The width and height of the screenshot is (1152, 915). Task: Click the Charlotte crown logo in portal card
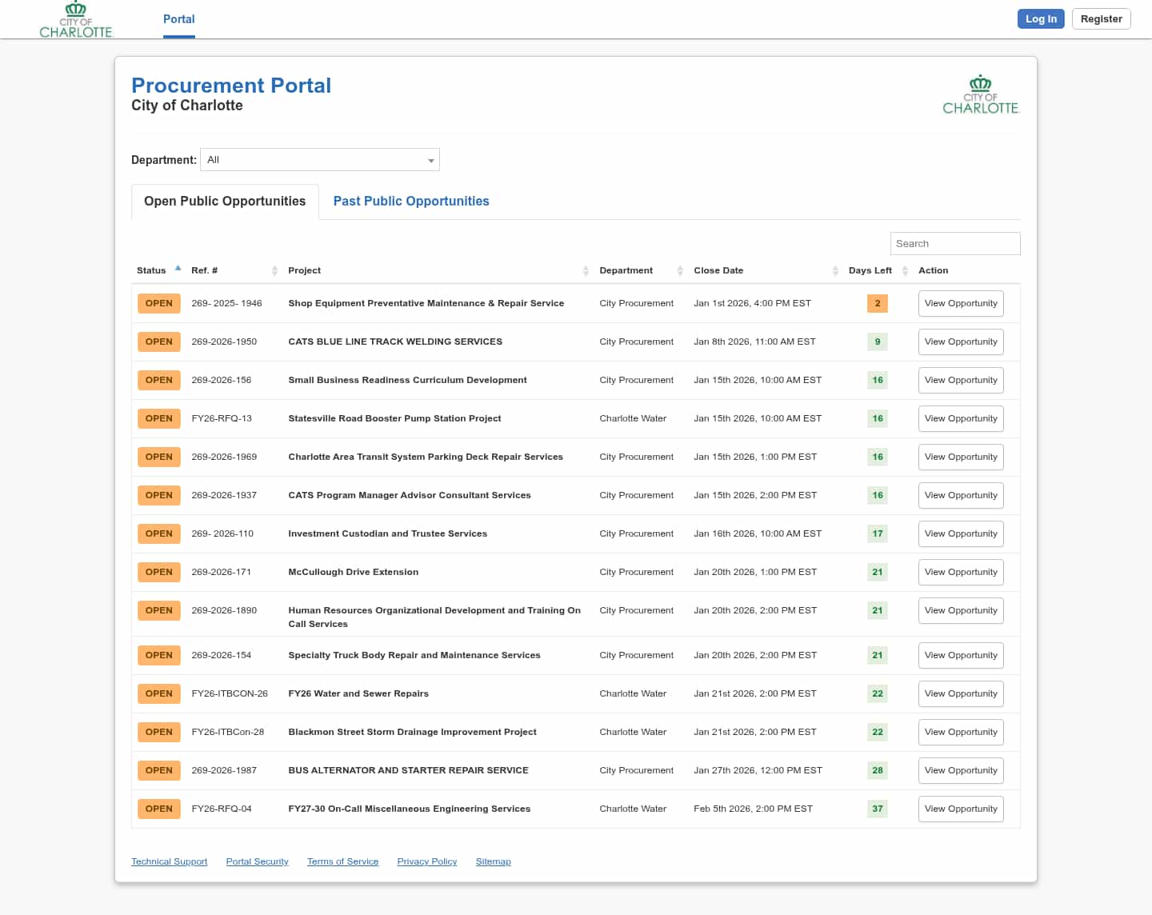pos(981,95)
